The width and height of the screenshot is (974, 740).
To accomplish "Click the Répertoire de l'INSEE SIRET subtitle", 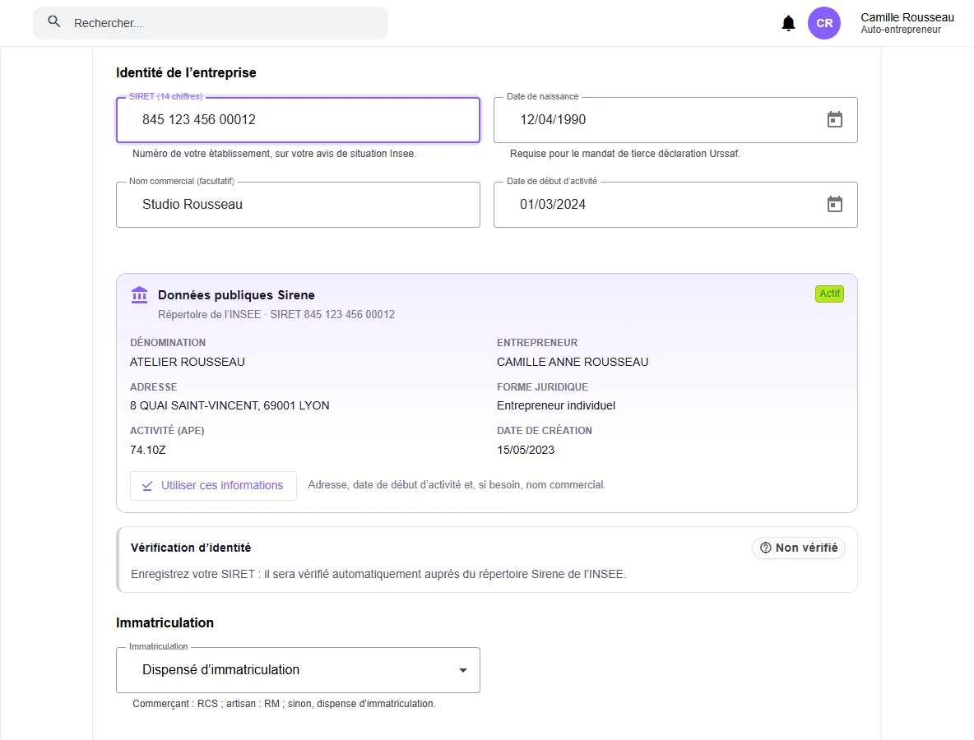I will [276, 314].
